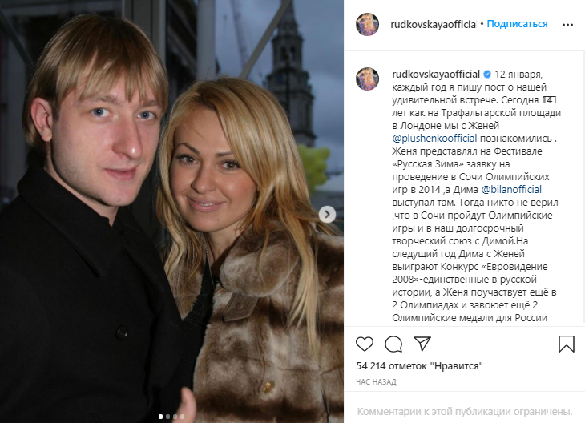Advance to the next photo with the arrow
Image resolution: width=585 pixels, height=423 pixels.
[x=327, y=214]
